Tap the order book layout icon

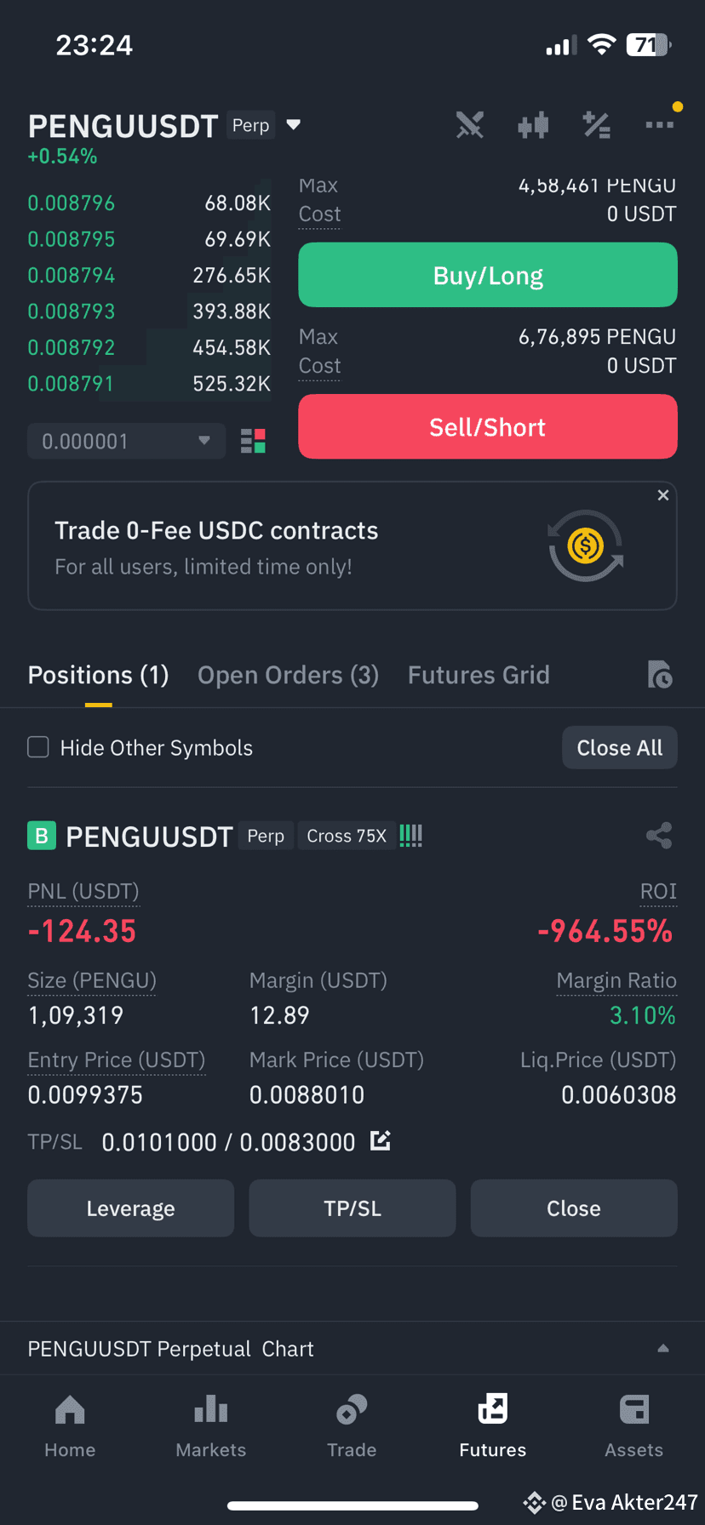253,441
